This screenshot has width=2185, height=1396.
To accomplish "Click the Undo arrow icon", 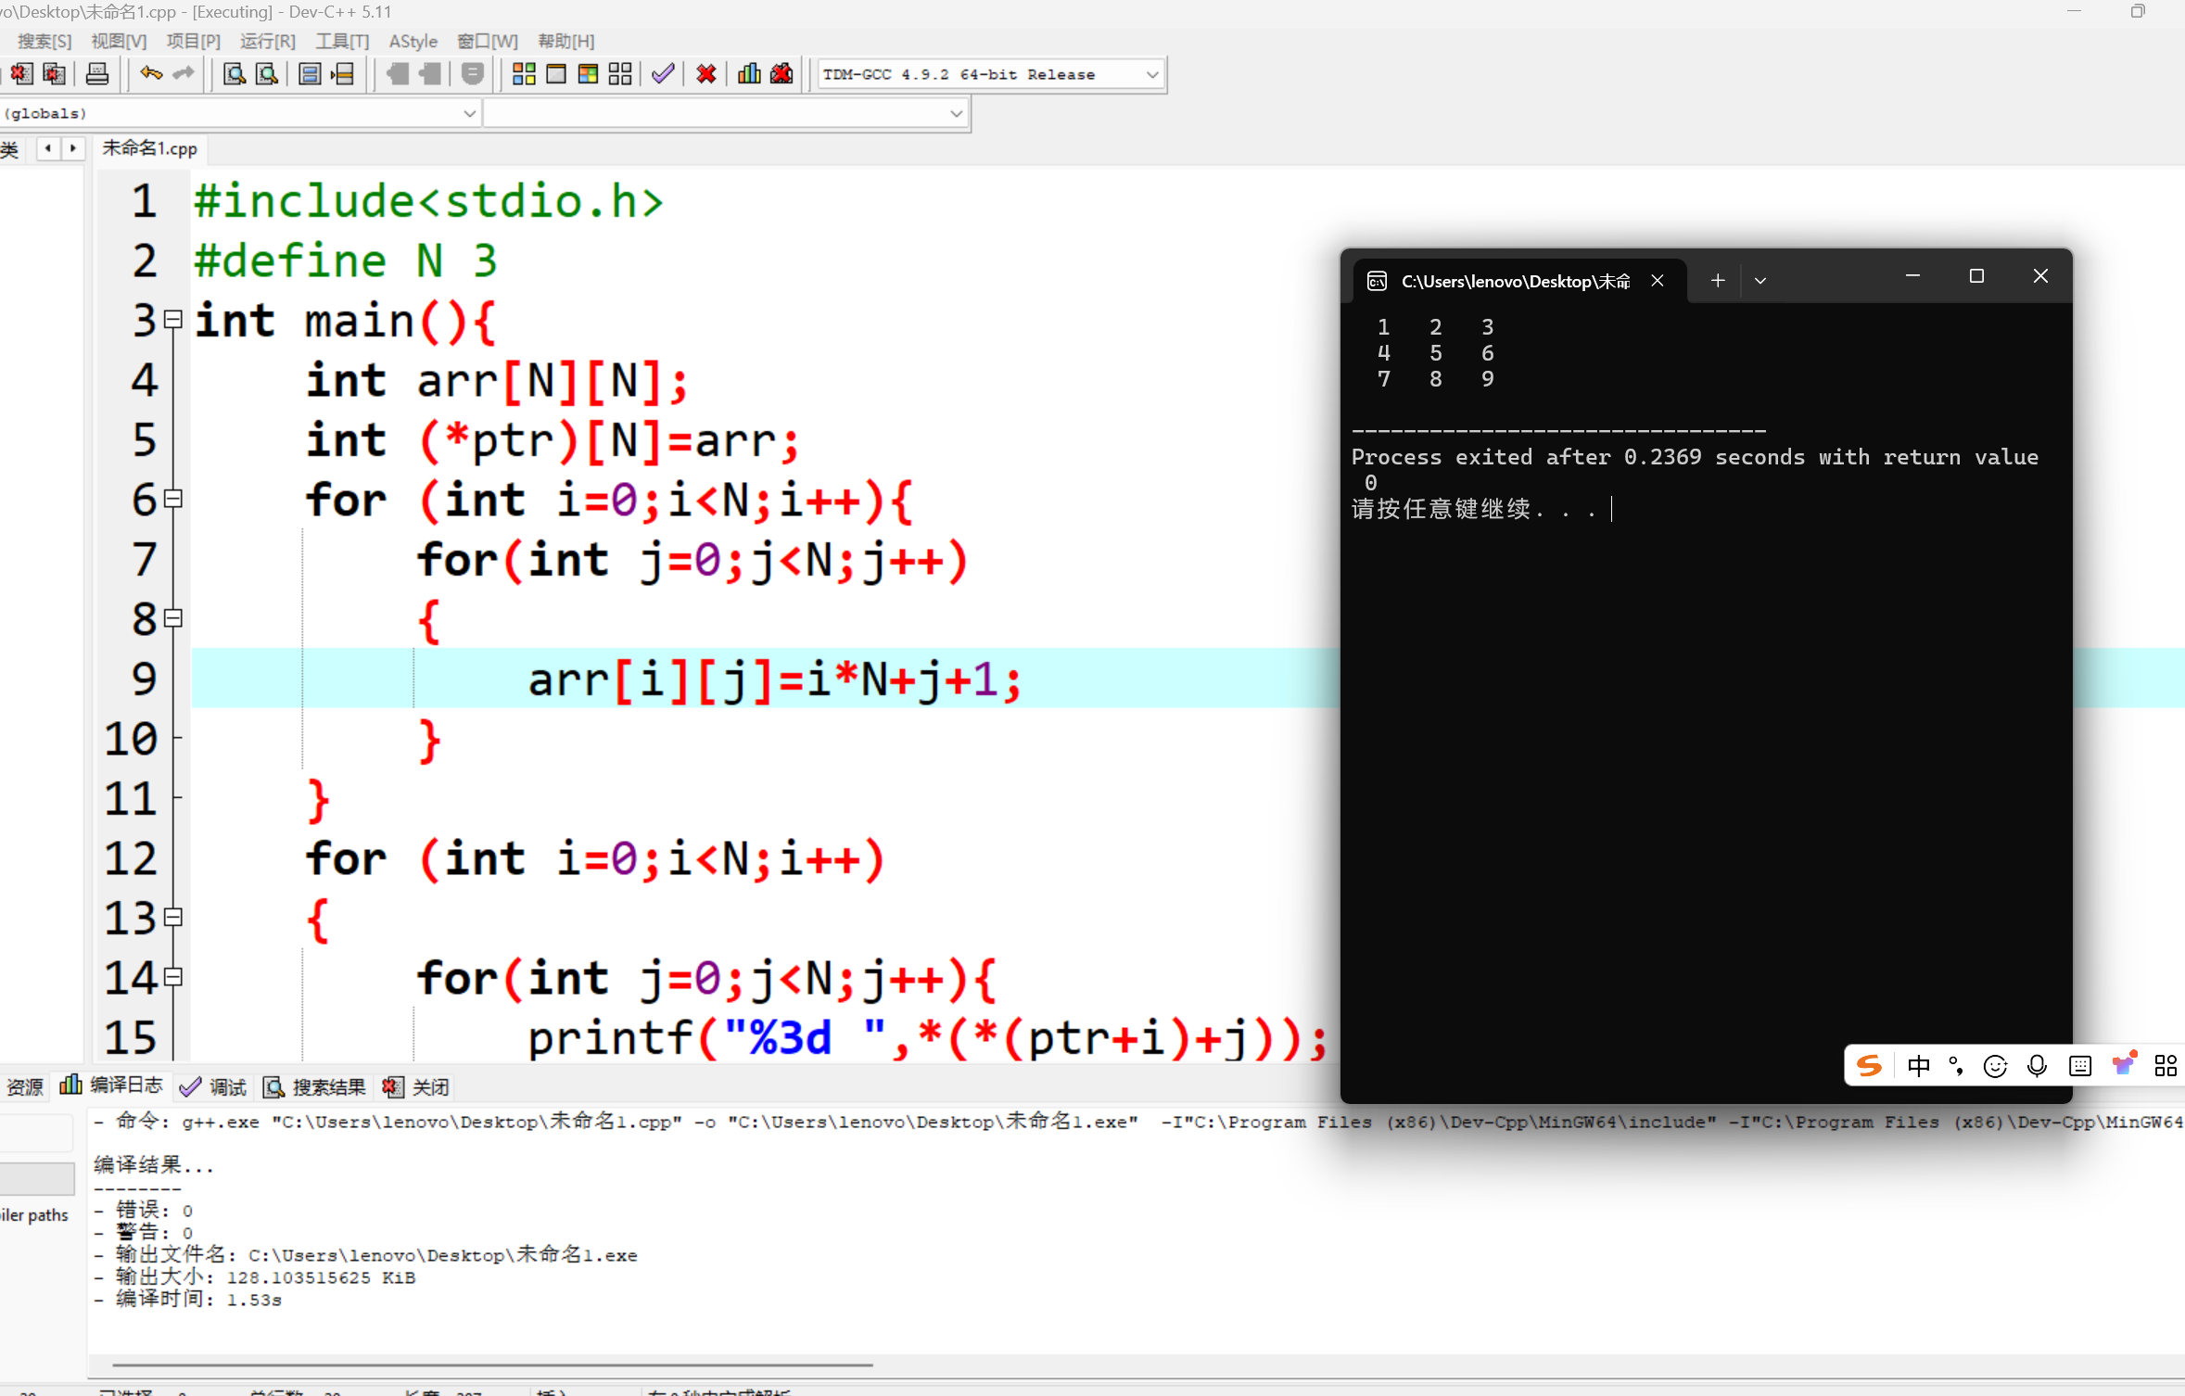I will click(x=151, y=74).
